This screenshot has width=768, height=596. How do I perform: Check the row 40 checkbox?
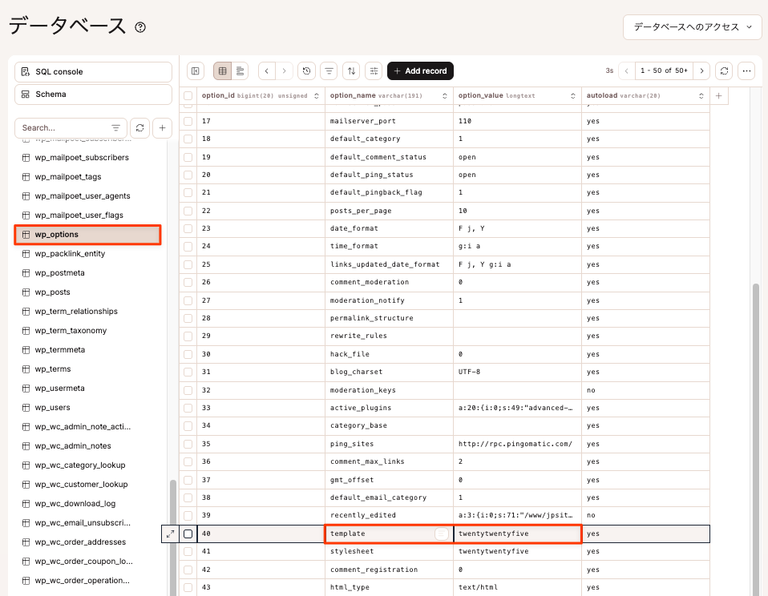[x=188, y=534]
